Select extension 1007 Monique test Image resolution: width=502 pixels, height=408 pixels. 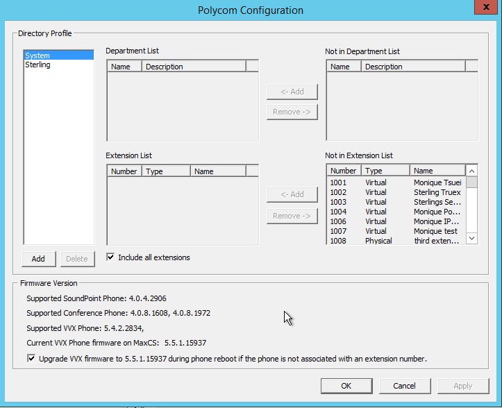point(396,231)
